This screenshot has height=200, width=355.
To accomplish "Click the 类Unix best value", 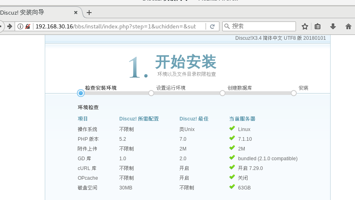I will (x=187, y=129).
